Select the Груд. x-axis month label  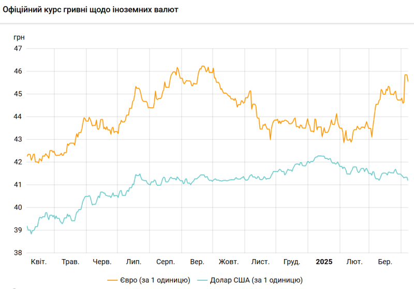292,262
